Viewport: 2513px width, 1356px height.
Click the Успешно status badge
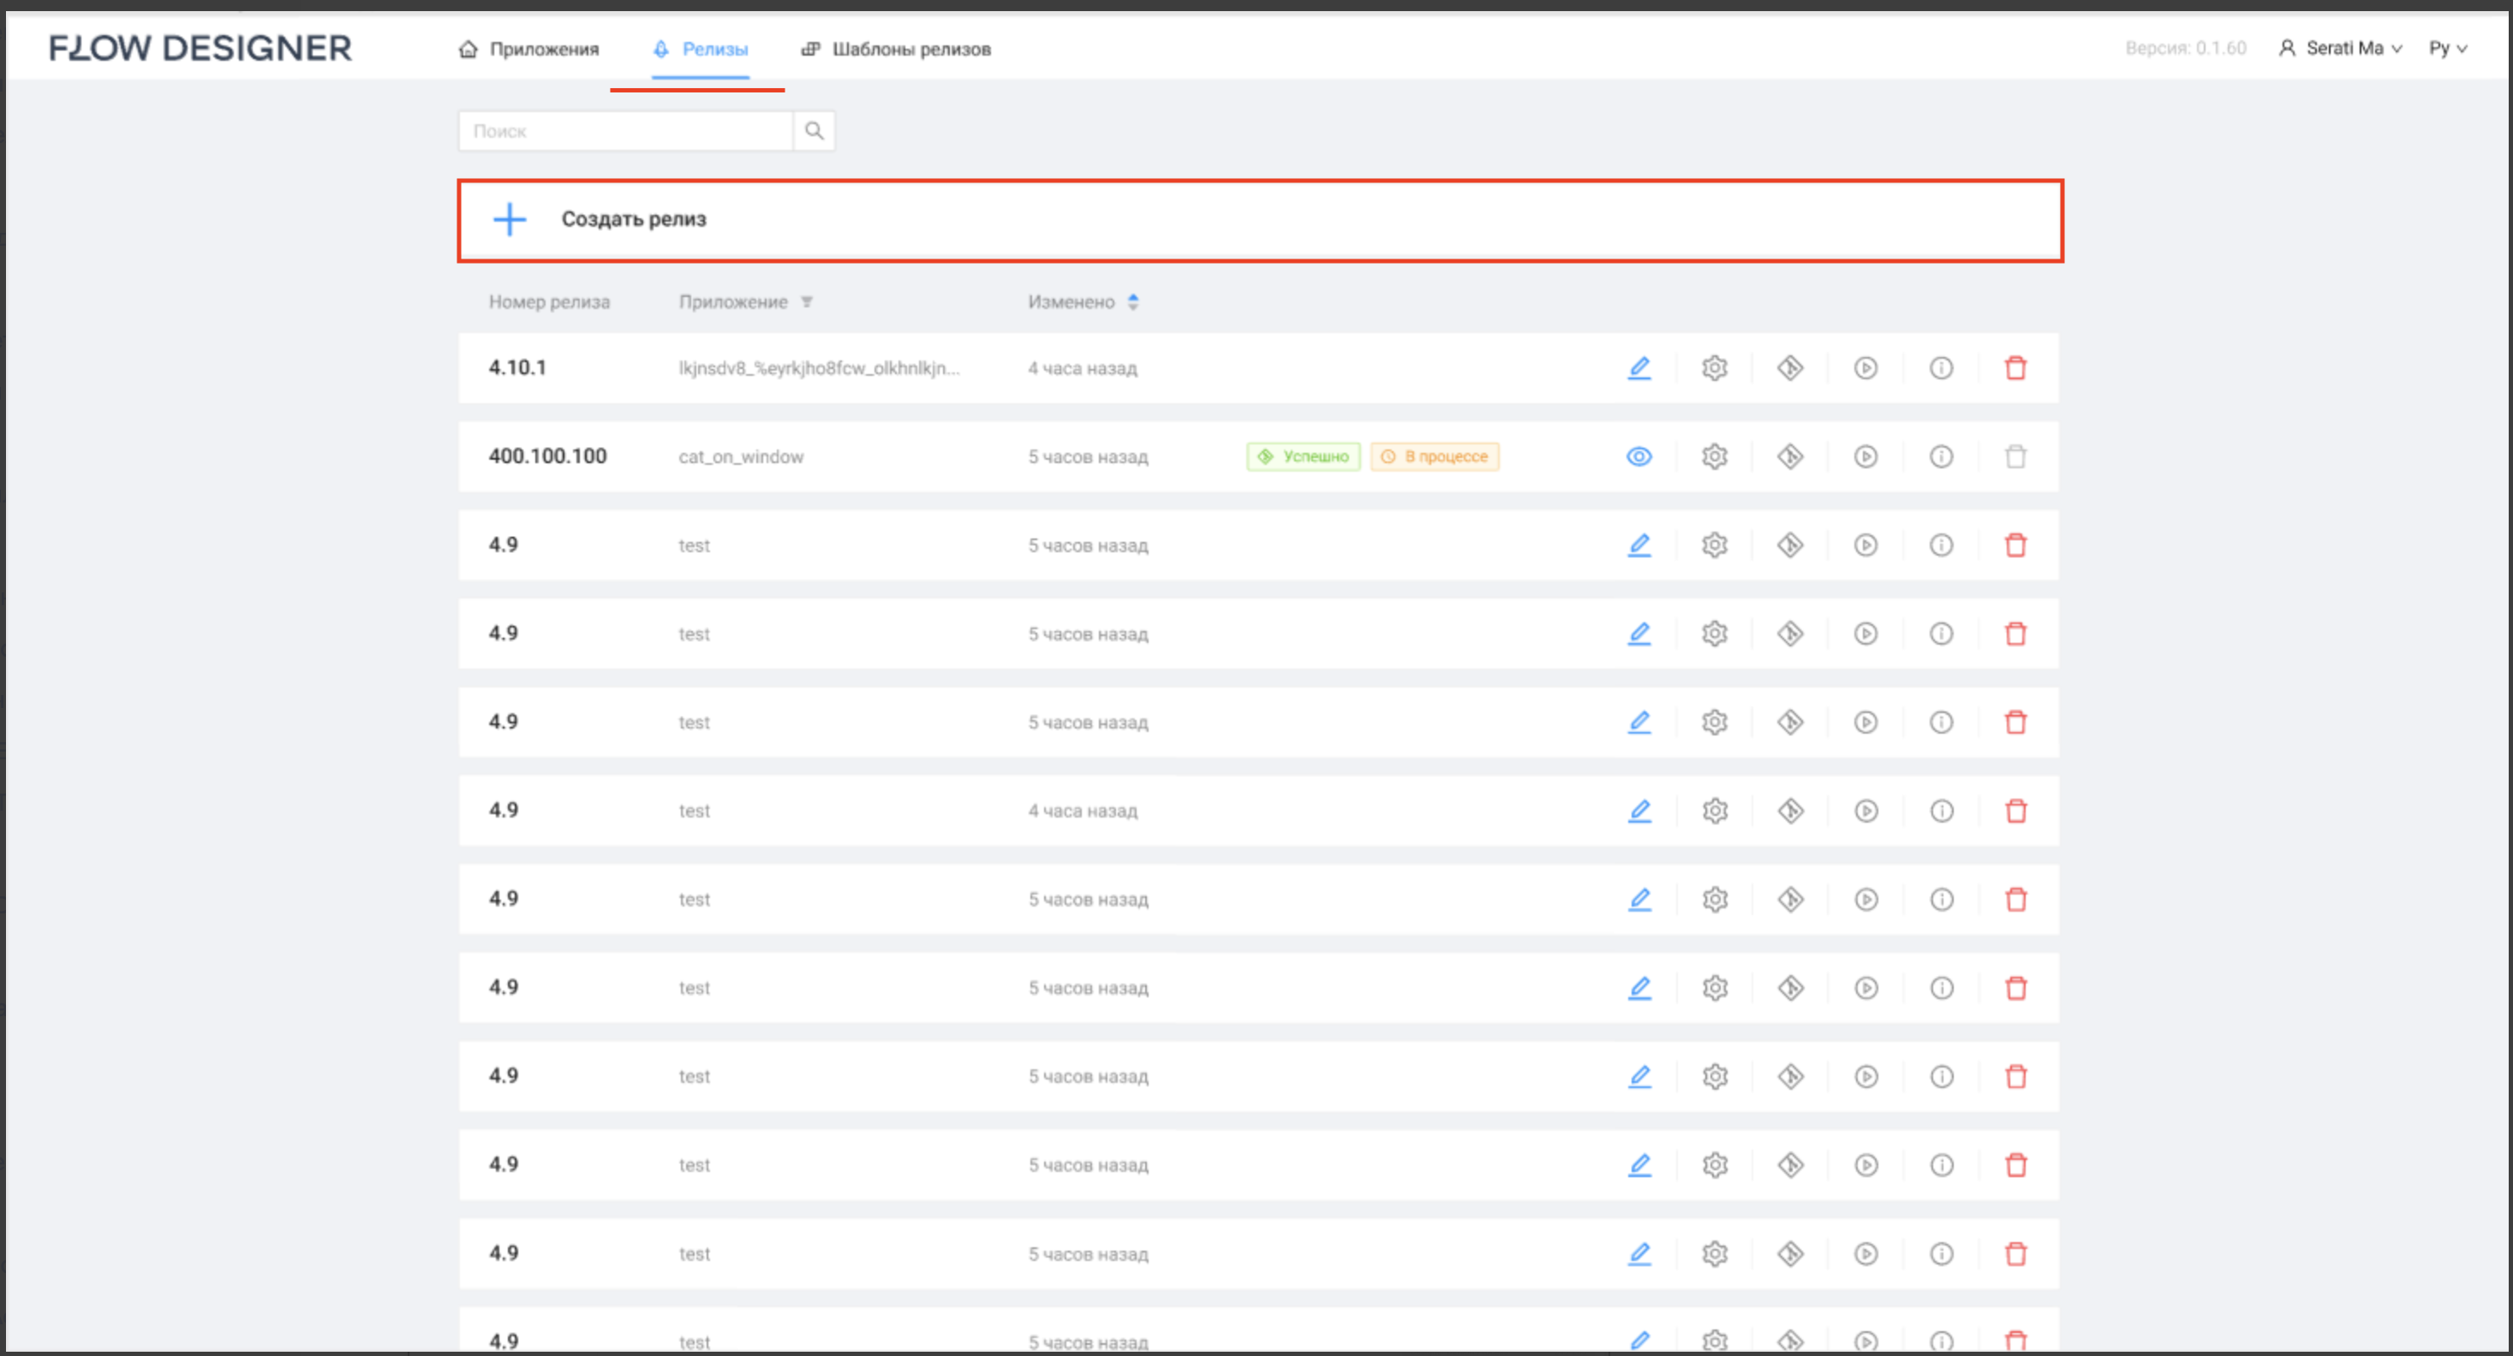(x=1304, y=456)
